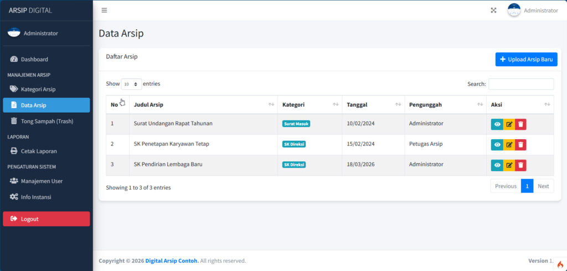This screenshot has width=567, height=271.
Task: Open Kategori Arsip in the sidebar
Action: (x=38, y=89)
